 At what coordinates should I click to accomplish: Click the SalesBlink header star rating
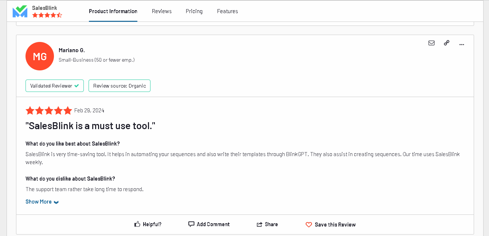tap(47, 15)
